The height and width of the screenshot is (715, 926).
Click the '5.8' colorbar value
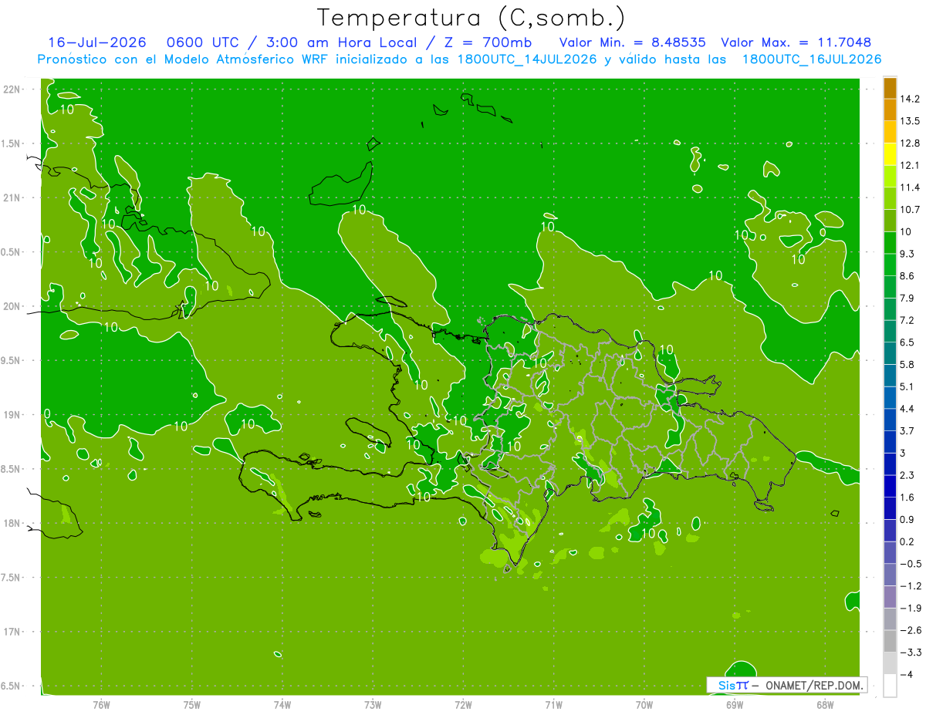click(907, 364)
